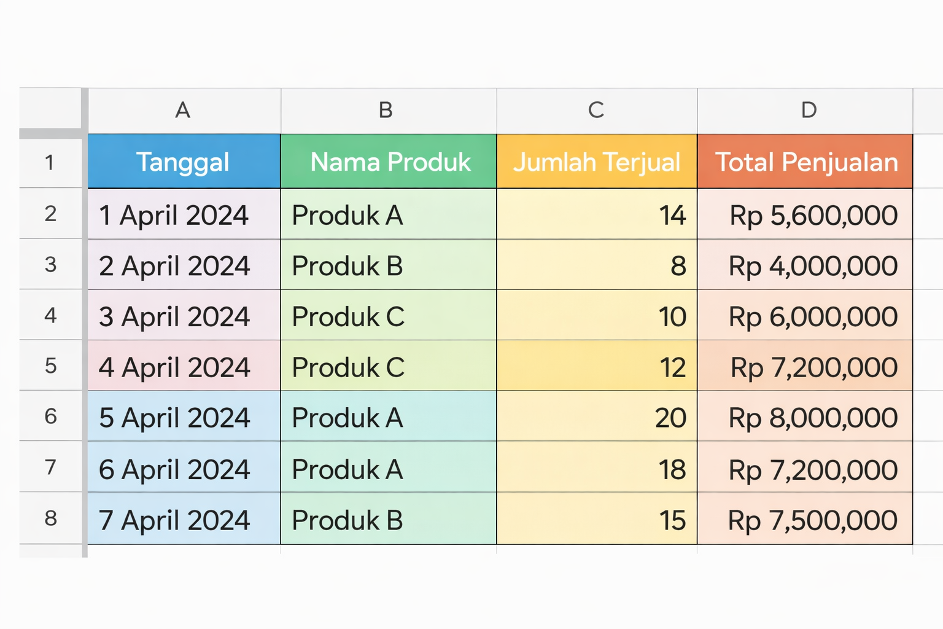Select the cell containing Rp 5,600,000

tap(805, 215)
